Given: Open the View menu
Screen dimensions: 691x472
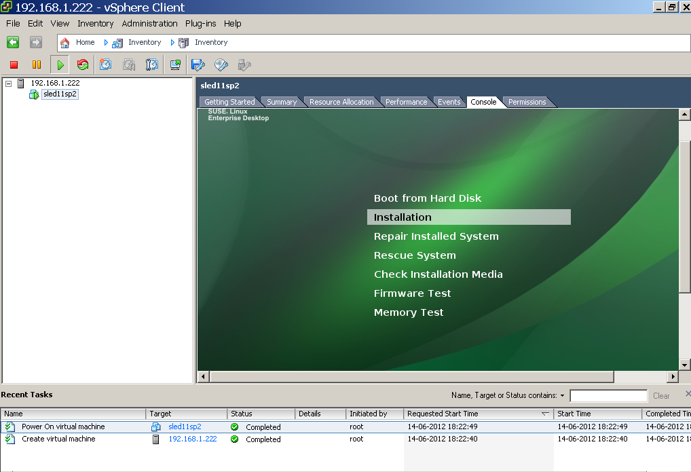Looking at the screenshot, I should [60, 23].
